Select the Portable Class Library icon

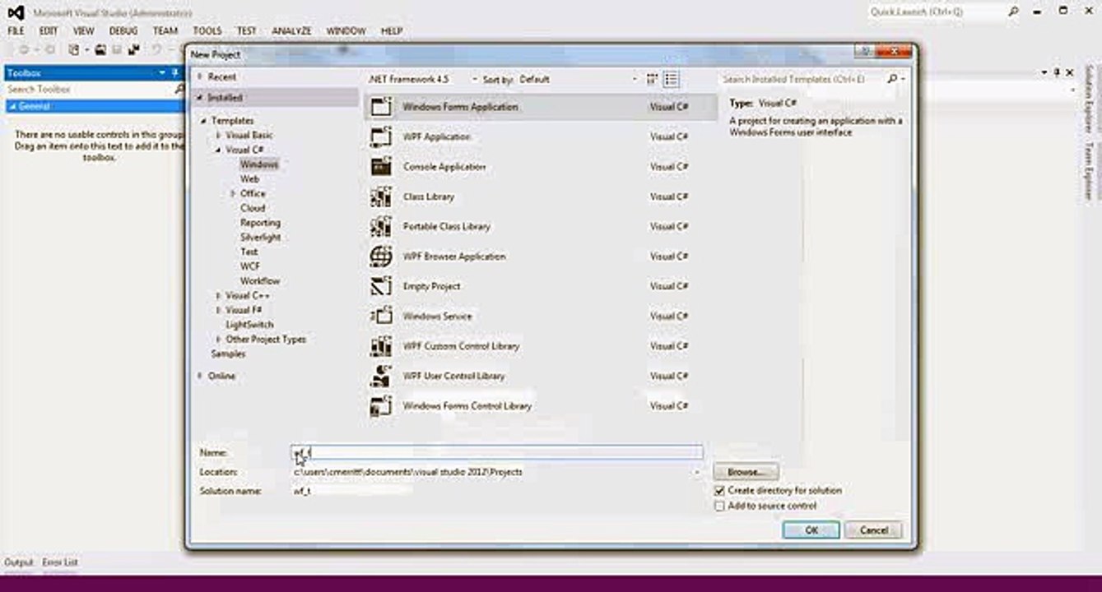tap(381, 226)
